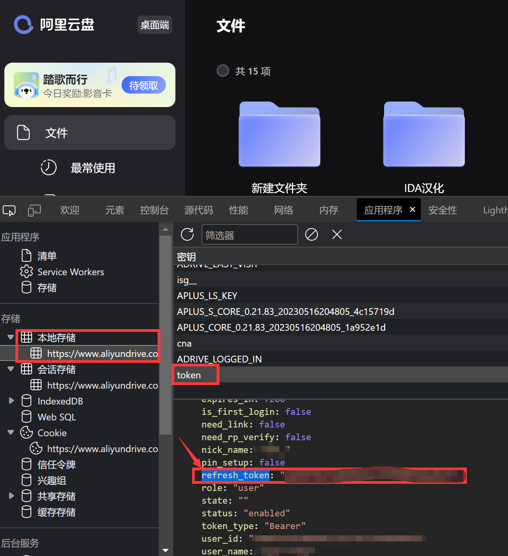Click the gear icon beside Service Workers

27,272
